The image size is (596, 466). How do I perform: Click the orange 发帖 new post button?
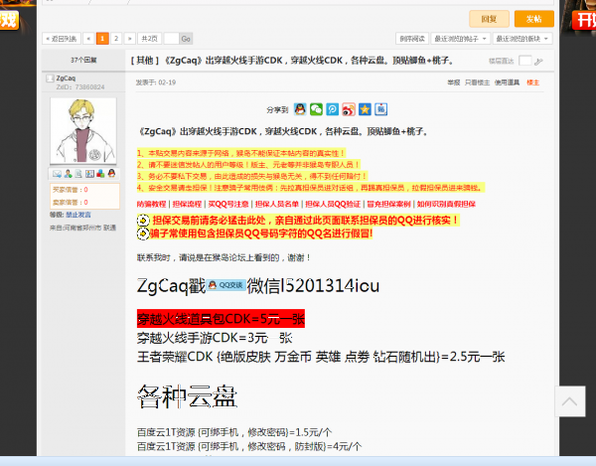tap(534, 19)
